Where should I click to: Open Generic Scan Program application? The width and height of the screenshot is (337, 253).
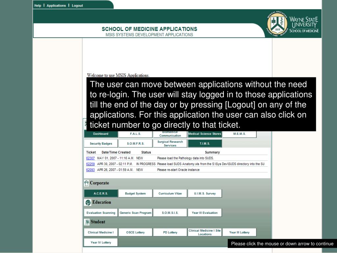135,213
